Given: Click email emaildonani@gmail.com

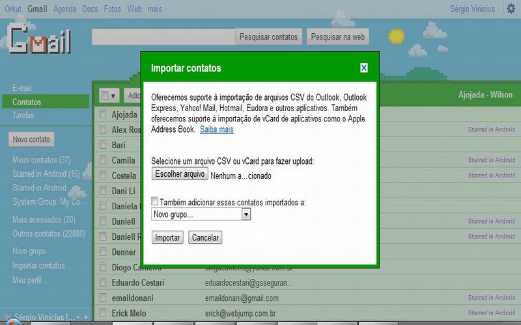Looking at the screenshot, I should pyautogui.click(x=242, y=298).
